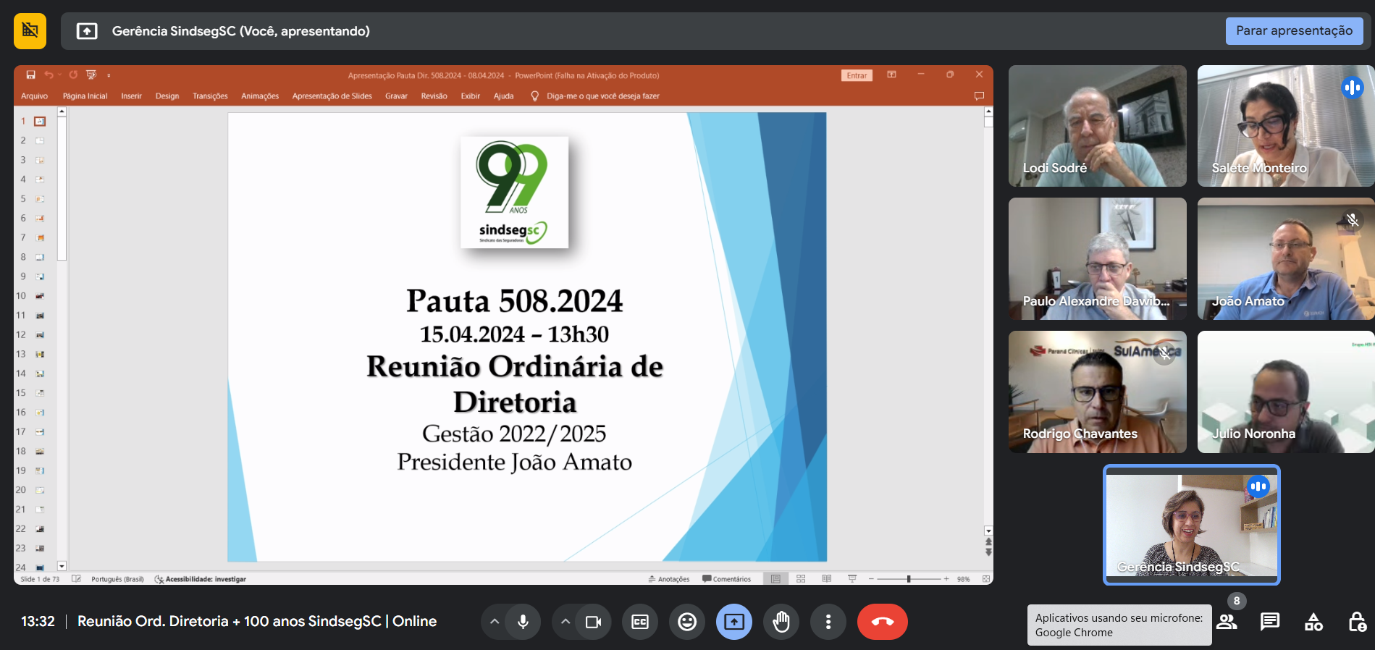
Task: Expand audio settings arrow beside microphone
Action: pos(495,622)
